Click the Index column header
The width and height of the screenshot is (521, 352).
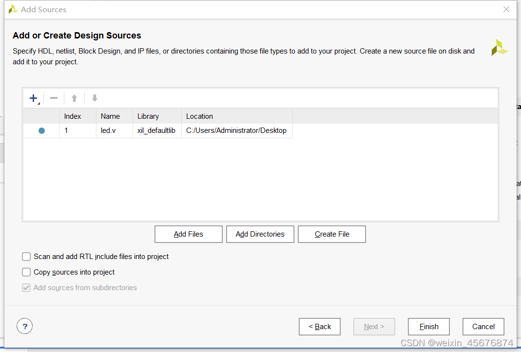coord(78,116)
